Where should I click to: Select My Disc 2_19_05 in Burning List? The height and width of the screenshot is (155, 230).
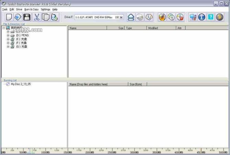pyautogui.click(x=21, y=84)
